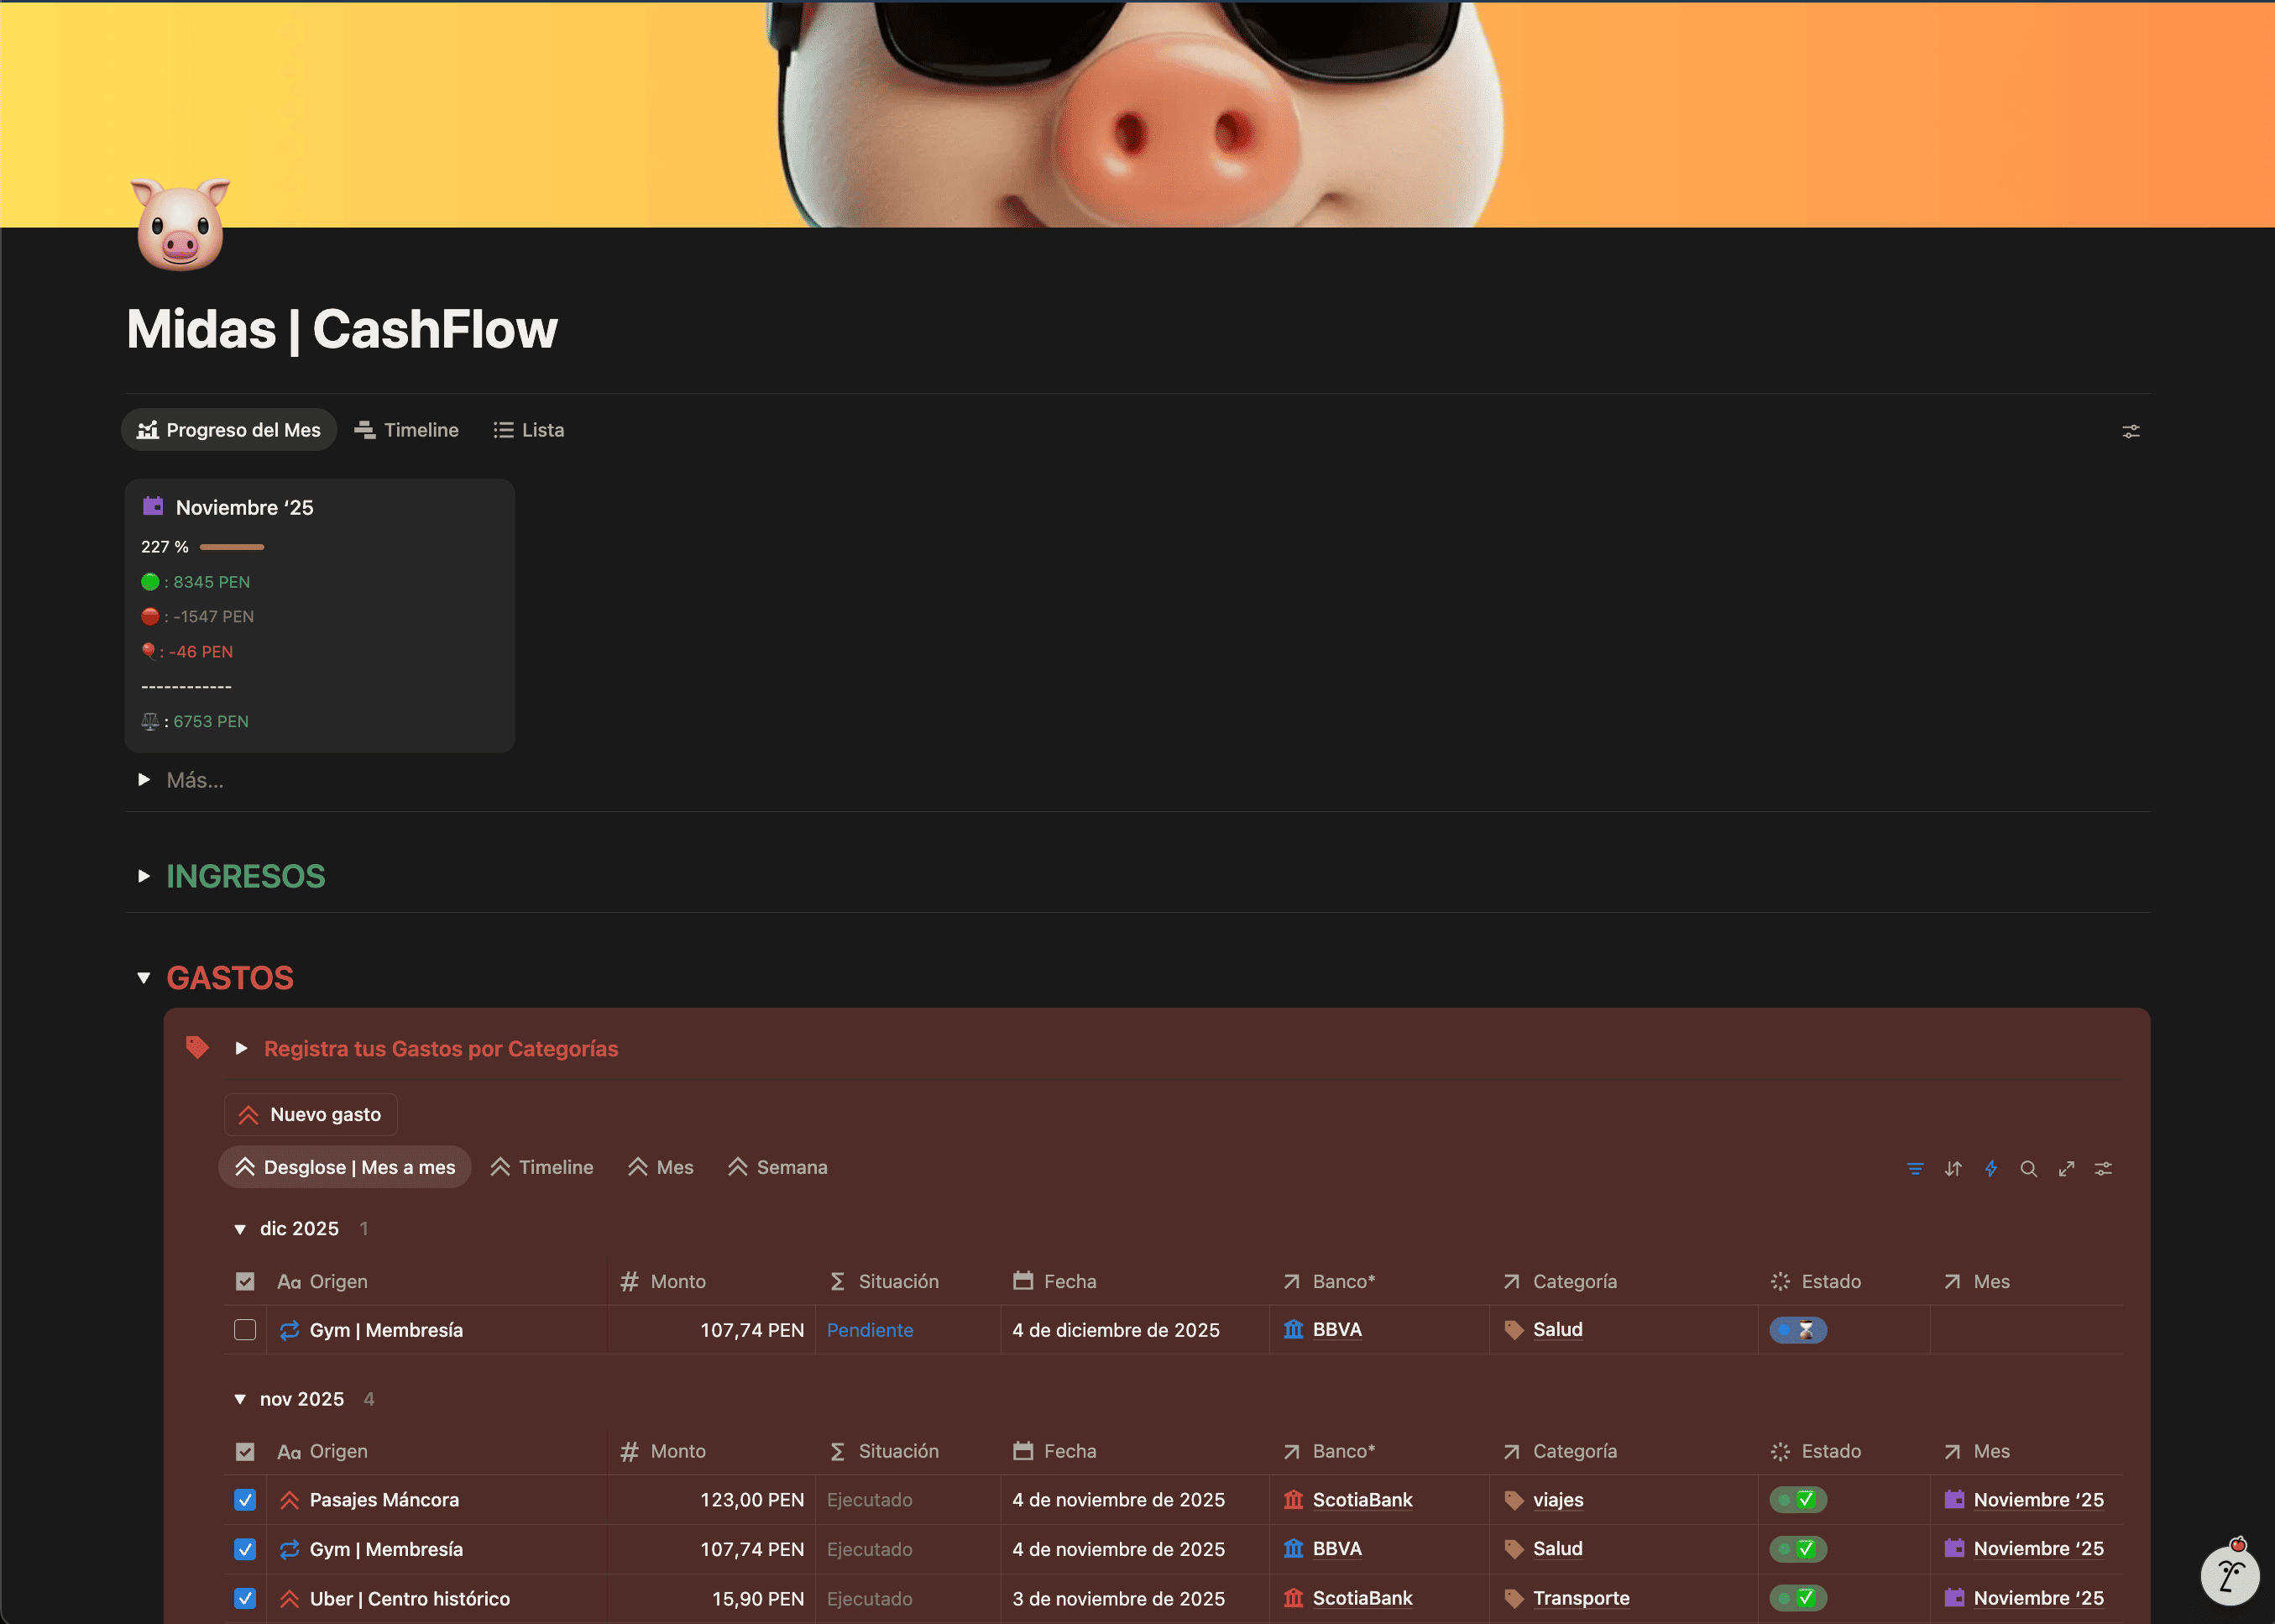Viewport: 2275px width, 1624px height.
Task: Uncheck the Uber Centro histórico checkbox
Action: 245,1598
